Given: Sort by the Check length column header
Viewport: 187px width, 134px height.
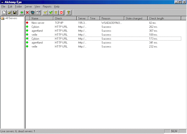Looking at the screenshot, I should 164,18.
